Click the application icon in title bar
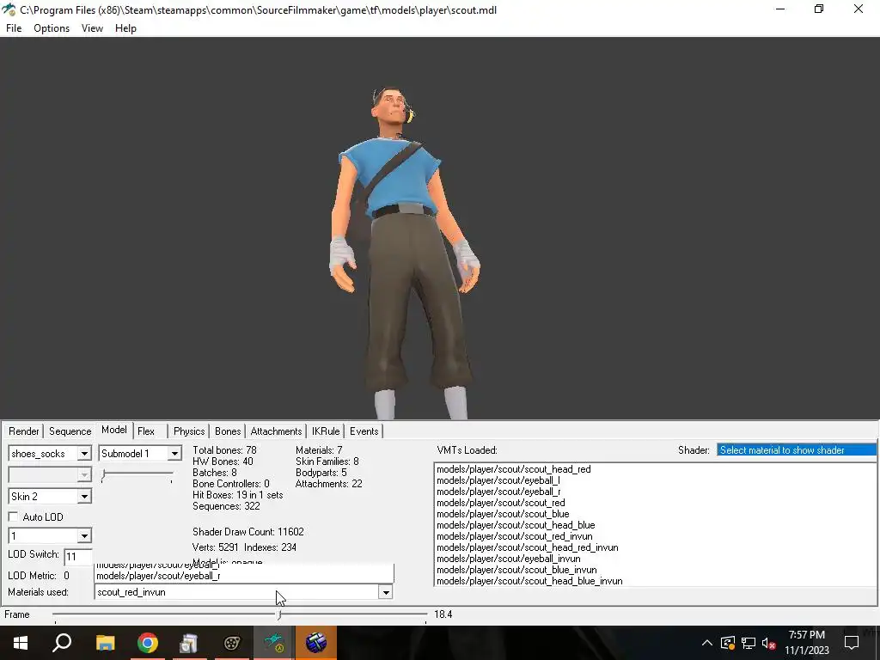Viewport: 880px width, 660px height. [9, 9]
